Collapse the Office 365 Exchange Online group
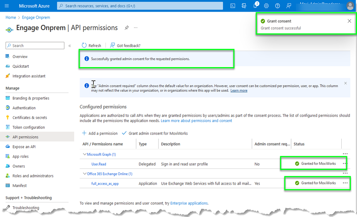 pyautogui.click(x=84, y=174)
